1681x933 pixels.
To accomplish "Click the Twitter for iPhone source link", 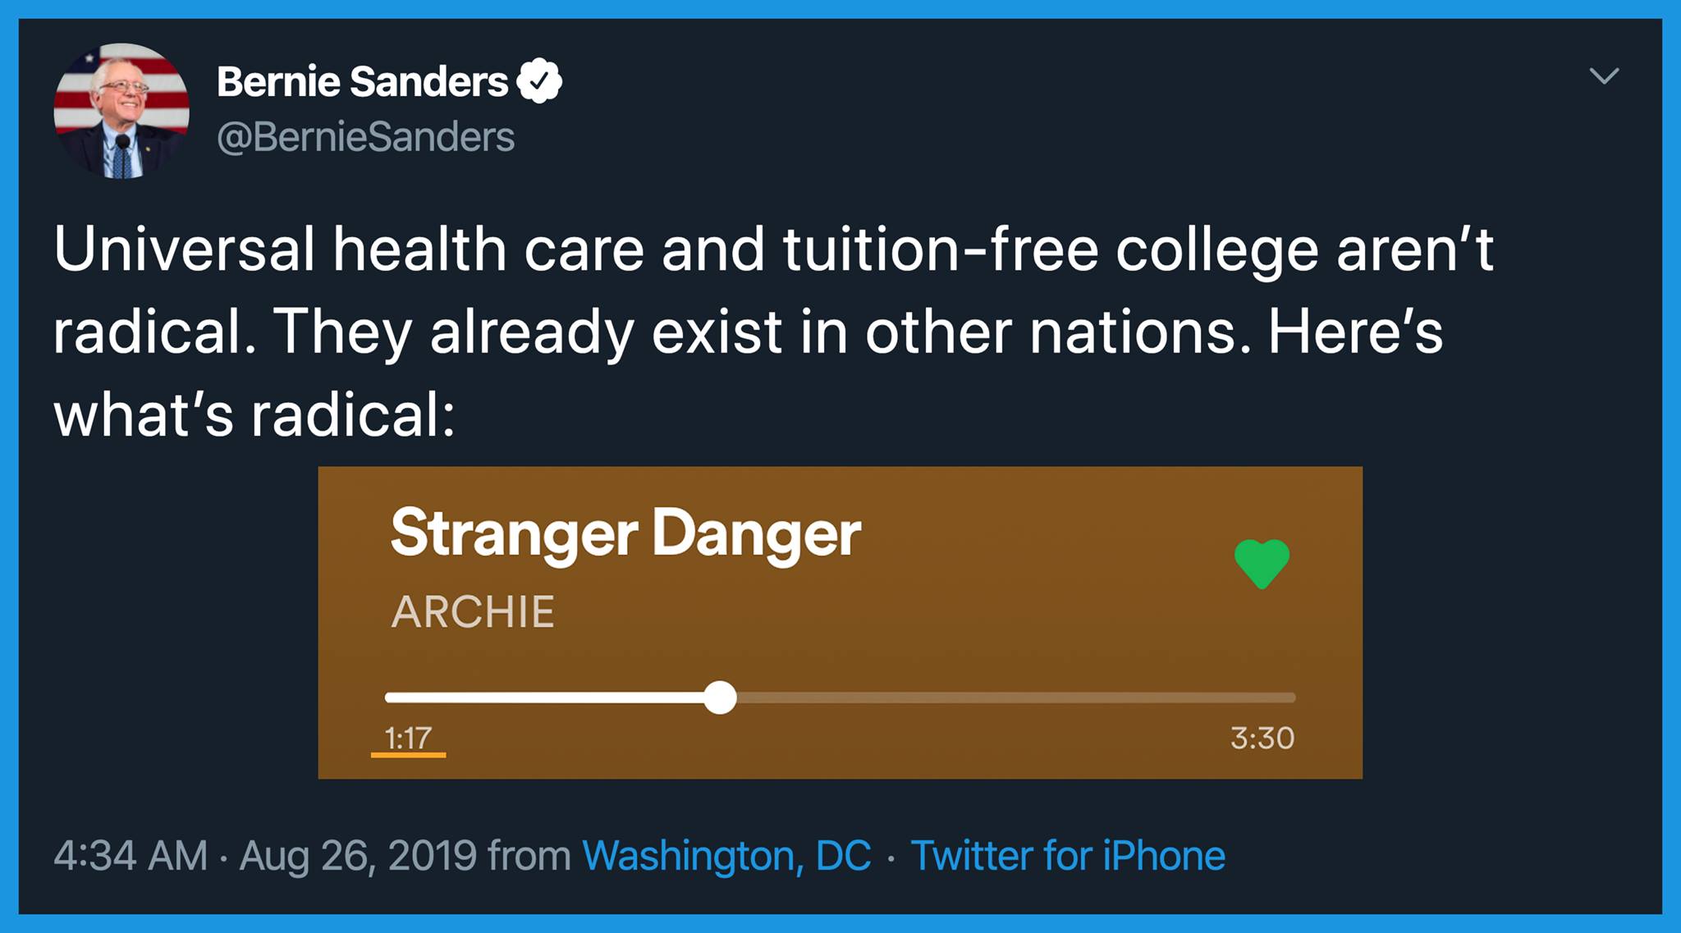I will pos(1068,856).
